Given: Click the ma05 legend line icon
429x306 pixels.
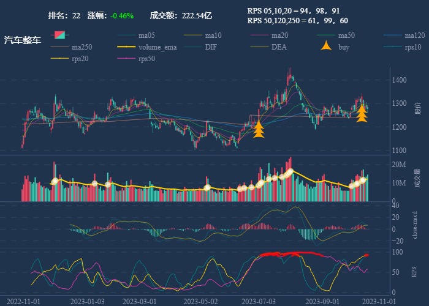Looking at the screenshot, I should pos(127,35).
